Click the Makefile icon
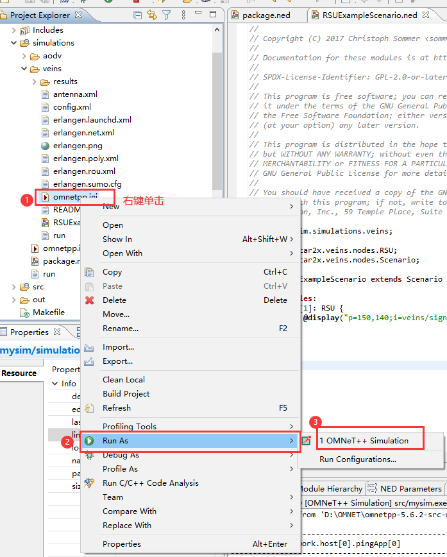The width and height of the screenshot is (447, 557). (24, 313)
